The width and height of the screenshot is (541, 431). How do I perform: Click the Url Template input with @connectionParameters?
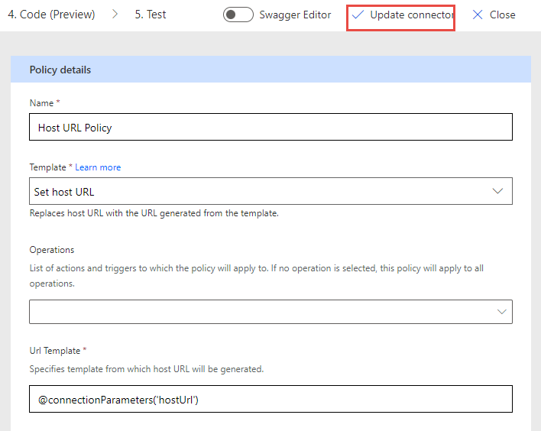click(270, 399)
